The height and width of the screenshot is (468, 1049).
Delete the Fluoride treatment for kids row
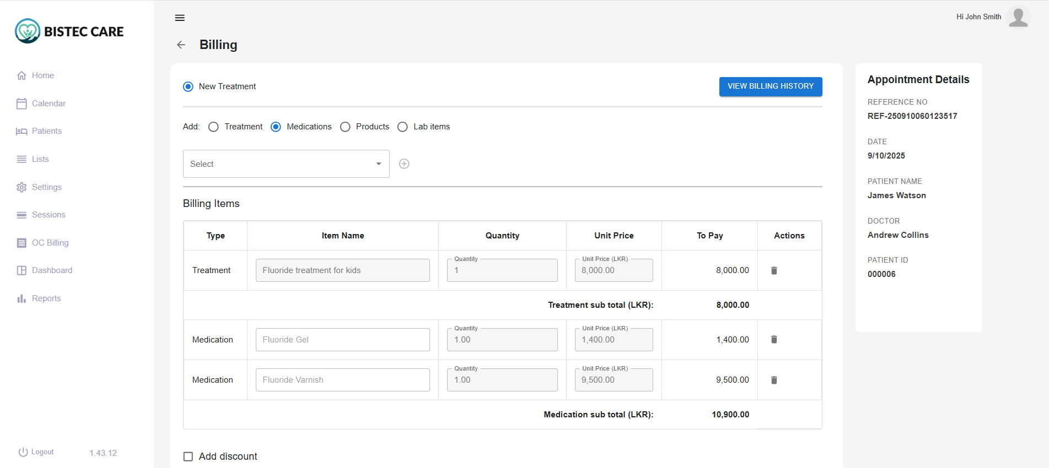774,270
